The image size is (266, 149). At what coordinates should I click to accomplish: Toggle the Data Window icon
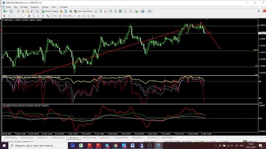23,11
